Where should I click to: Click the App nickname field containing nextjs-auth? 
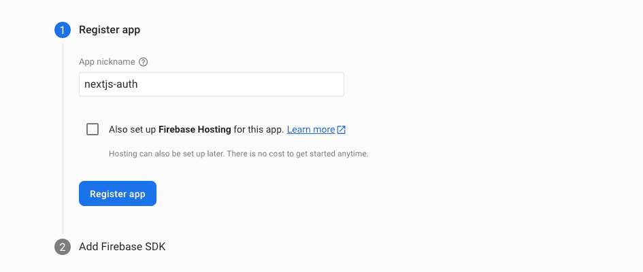211,84
